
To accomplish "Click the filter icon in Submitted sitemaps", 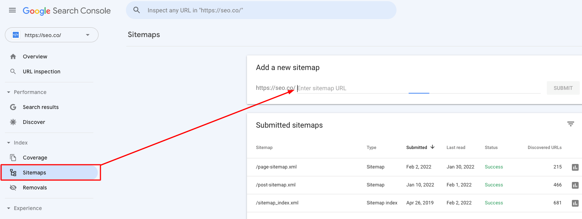I will coord(571,124).
